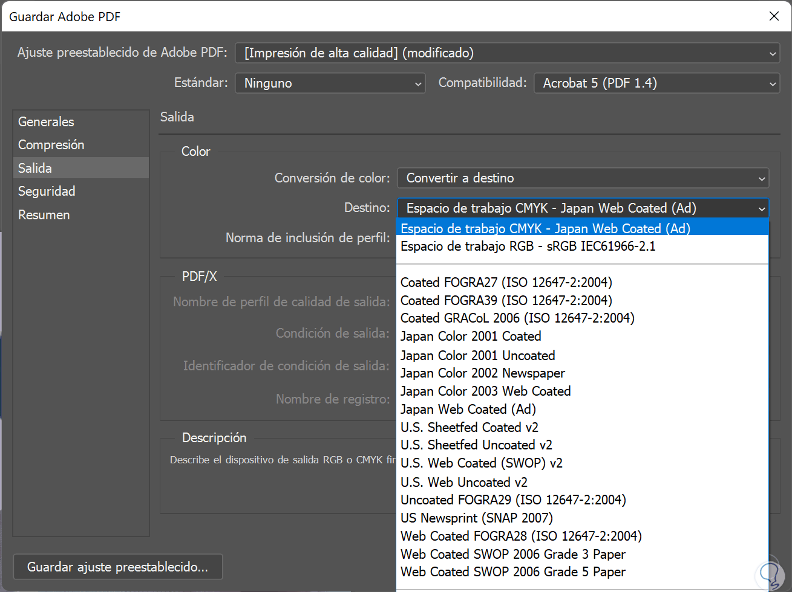Collapse the Destino dropdown list
The image size is (792, 592).
pos(761,208)
